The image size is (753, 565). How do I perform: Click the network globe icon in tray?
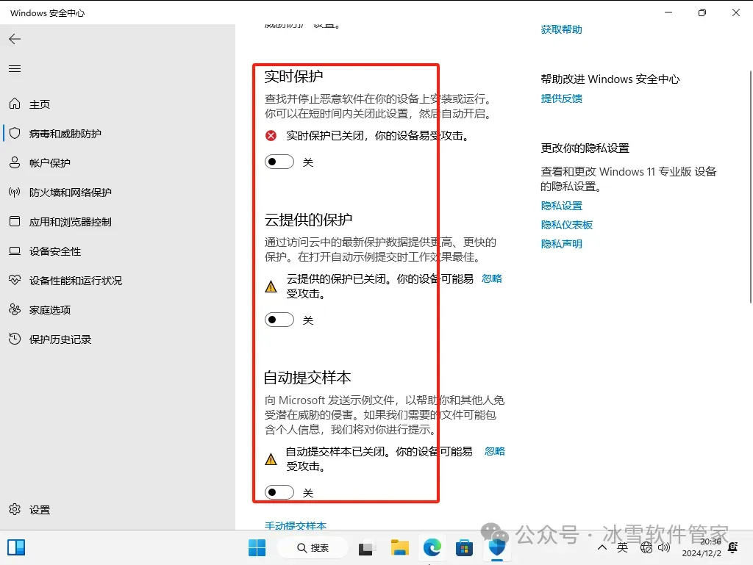[x=646, y=547]
